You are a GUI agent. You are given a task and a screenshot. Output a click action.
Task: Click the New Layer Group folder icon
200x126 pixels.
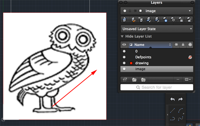click(x=134, y=80)
